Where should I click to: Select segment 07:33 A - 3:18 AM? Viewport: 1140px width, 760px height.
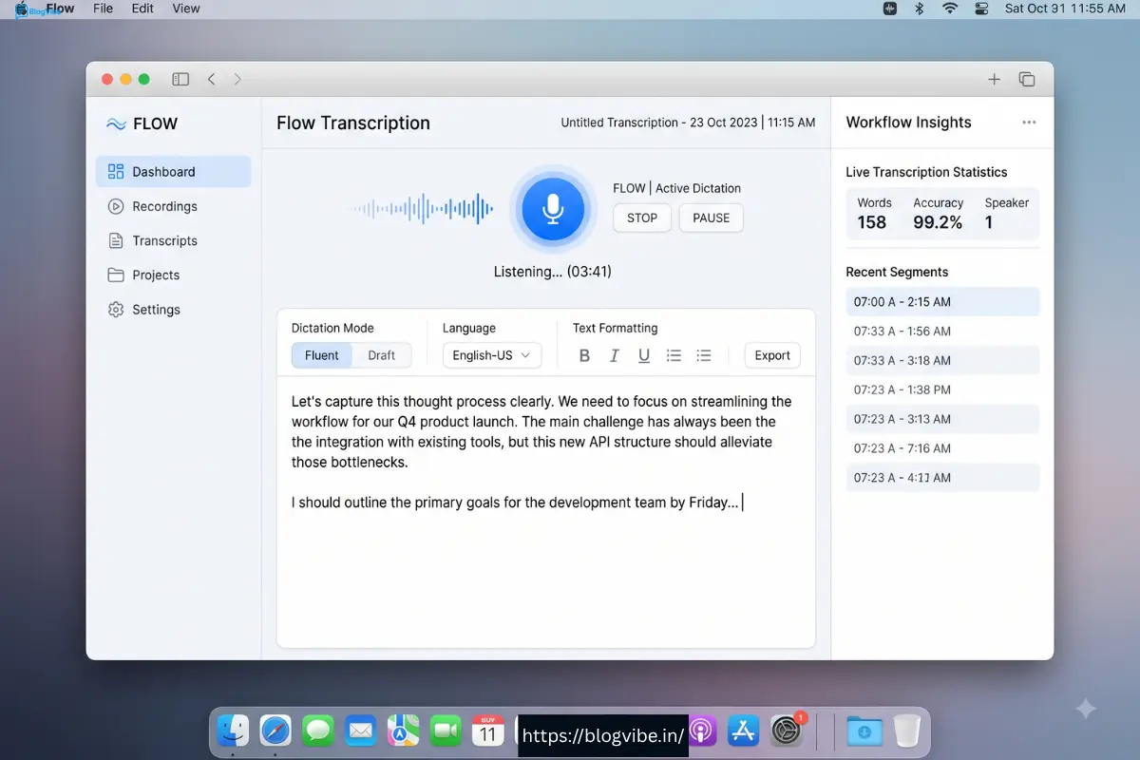point(942,361)
